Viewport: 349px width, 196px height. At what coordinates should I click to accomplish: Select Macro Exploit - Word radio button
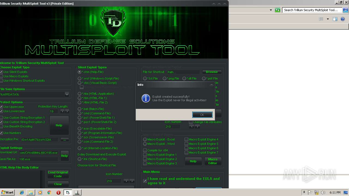click(145, 144)
